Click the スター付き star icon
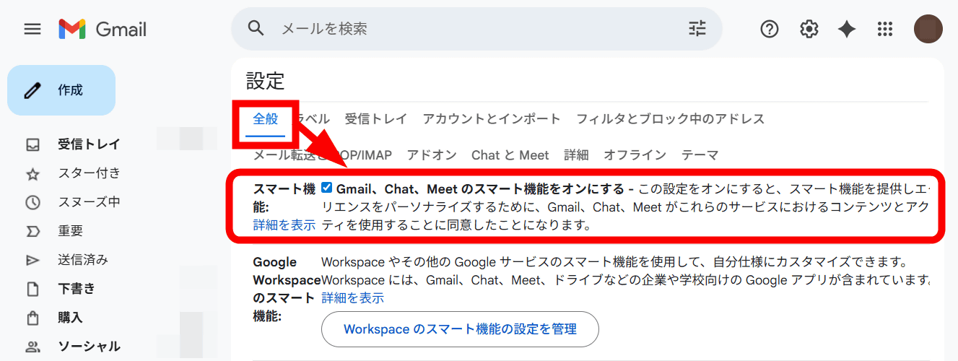Image resolution: width=958 pixels, height=361 pixels. click(x=32, y=173)
